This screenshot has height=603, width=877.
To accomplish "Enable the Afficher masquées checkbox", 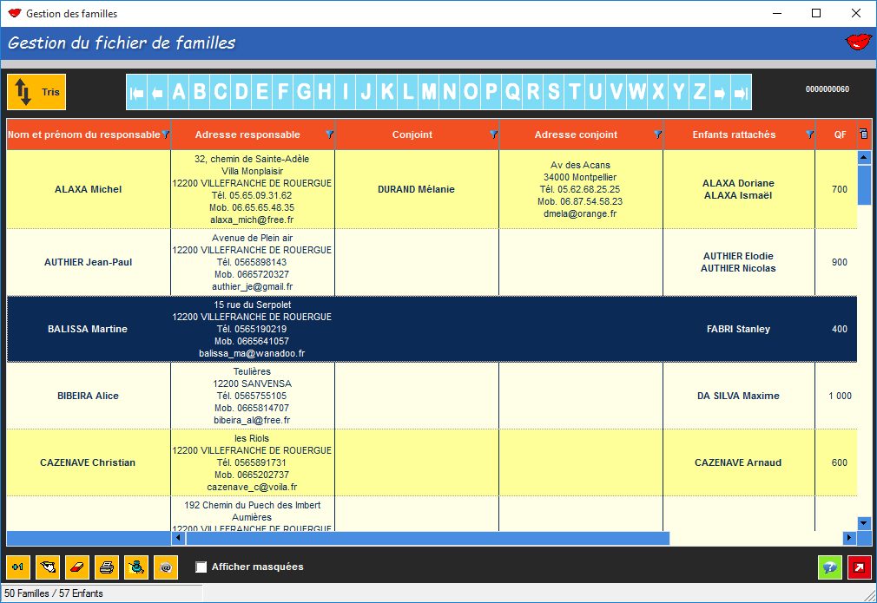I will point(201,567).
